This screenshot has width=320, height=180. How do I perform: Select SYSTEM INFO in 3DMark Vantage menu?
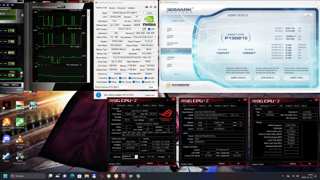point(172,43)
